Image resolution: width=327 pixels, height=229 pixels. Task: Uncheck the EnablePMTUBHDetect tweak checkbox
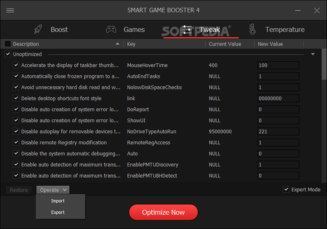tap(16, 175)
